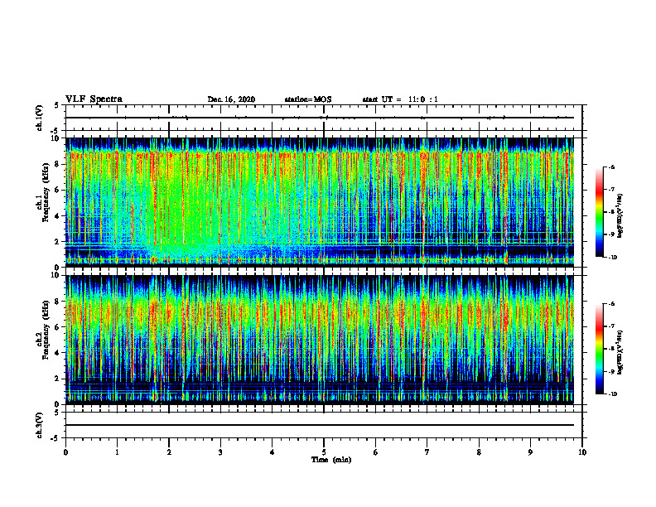Click the "8" kHz tick on ch.2 frequency axis
This screenshot has height=507, width=656.
click(x=58, y=302)
